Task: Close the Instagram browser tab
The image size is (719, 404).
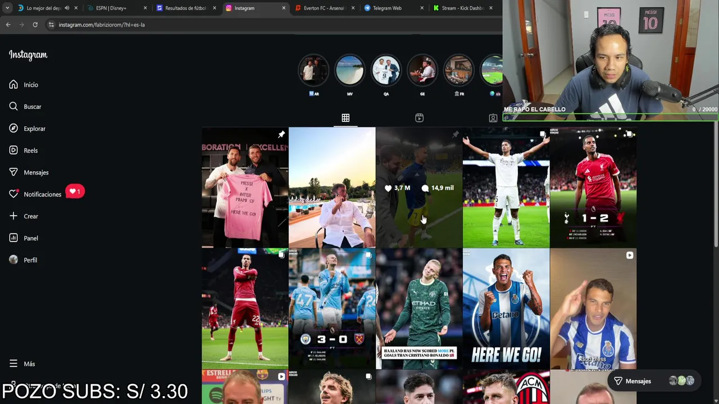Action: pyautogui.click(x=283, y=8)
